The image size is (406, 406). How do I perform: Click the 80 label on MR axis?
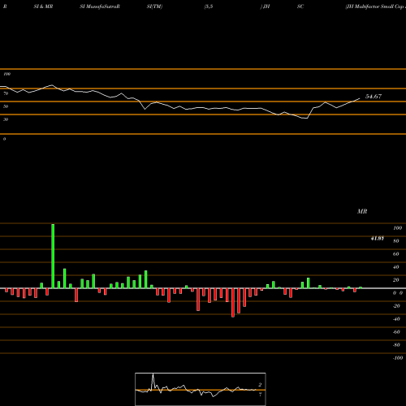click(396, 241)
